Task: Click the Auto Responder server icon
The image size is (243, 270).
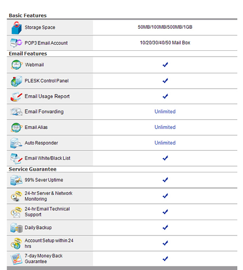Action: coord(16,143)
